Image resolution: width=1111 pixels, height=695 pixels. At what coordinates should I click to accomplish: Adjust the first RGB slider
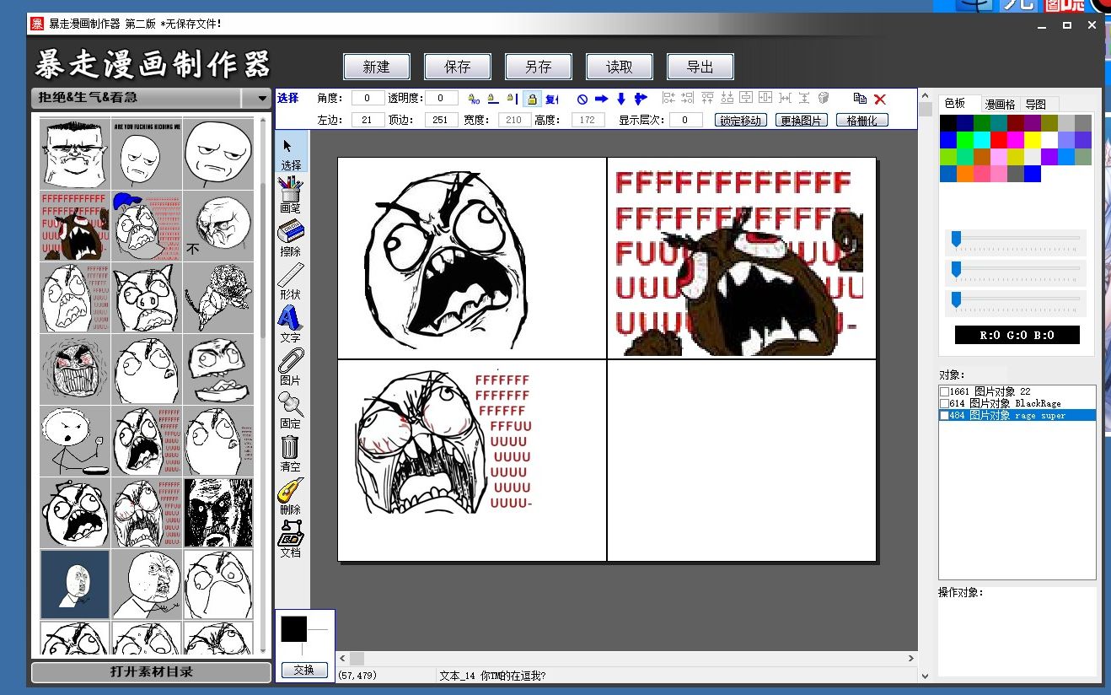coord(1016,242)
